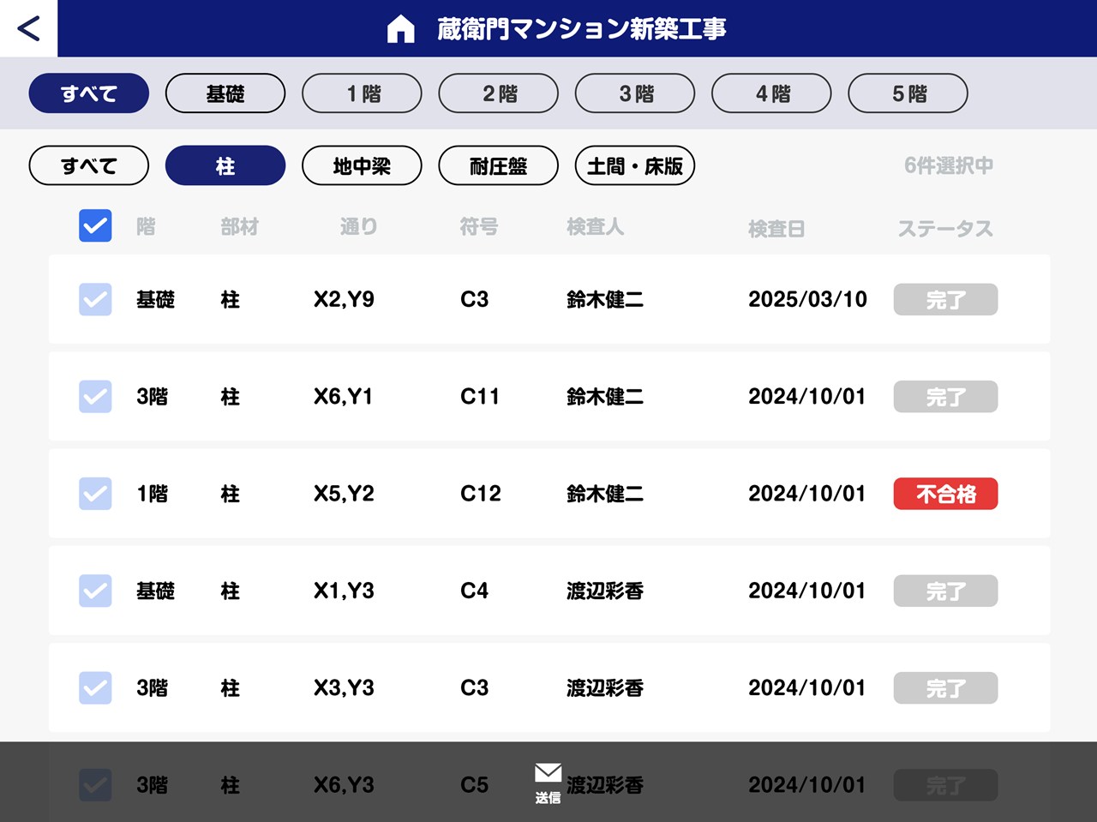1097x822 pixels.
Task: Select the 基礎 floor filter tab
Action: [225, 93]
